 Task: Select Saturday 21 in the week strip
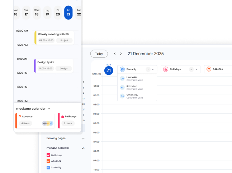click(68, 13)
